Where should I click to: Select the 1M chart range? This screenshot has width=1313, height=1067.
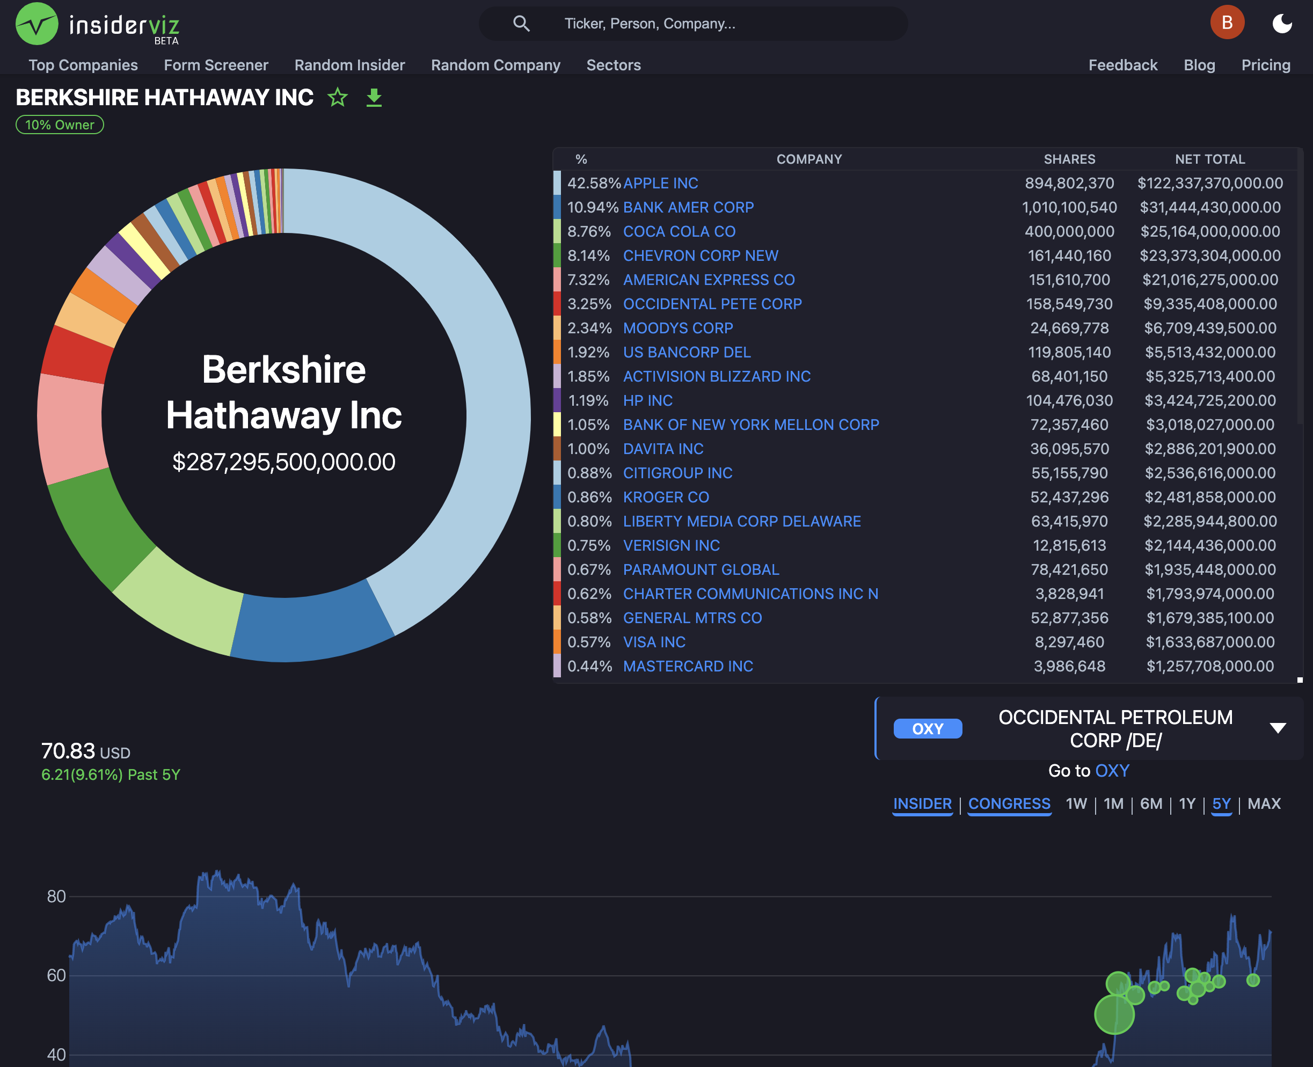(1113, 804)
